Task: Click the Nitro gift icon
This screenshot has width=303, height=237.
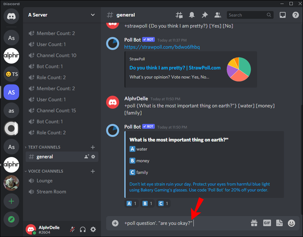Action: tap(254, 223)
